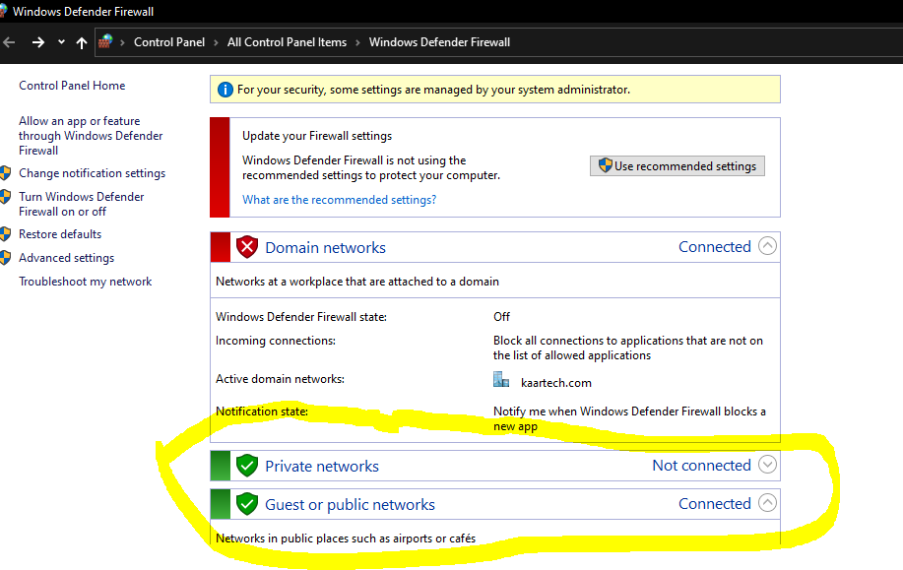
Task: Click Domain networks Connected status text
Action: [x=715, y=246]
